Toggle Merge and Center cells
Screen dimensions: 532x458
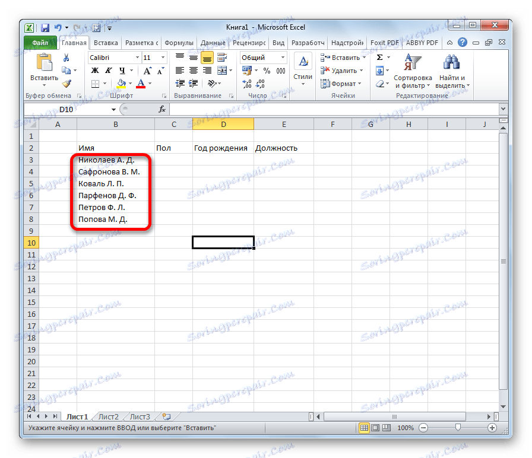coord(222,71)
